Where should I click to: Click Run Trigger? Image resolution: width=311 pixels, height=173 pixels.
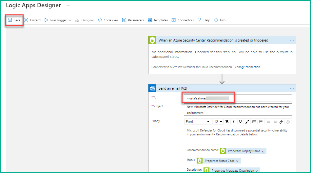tap(56, 20)
